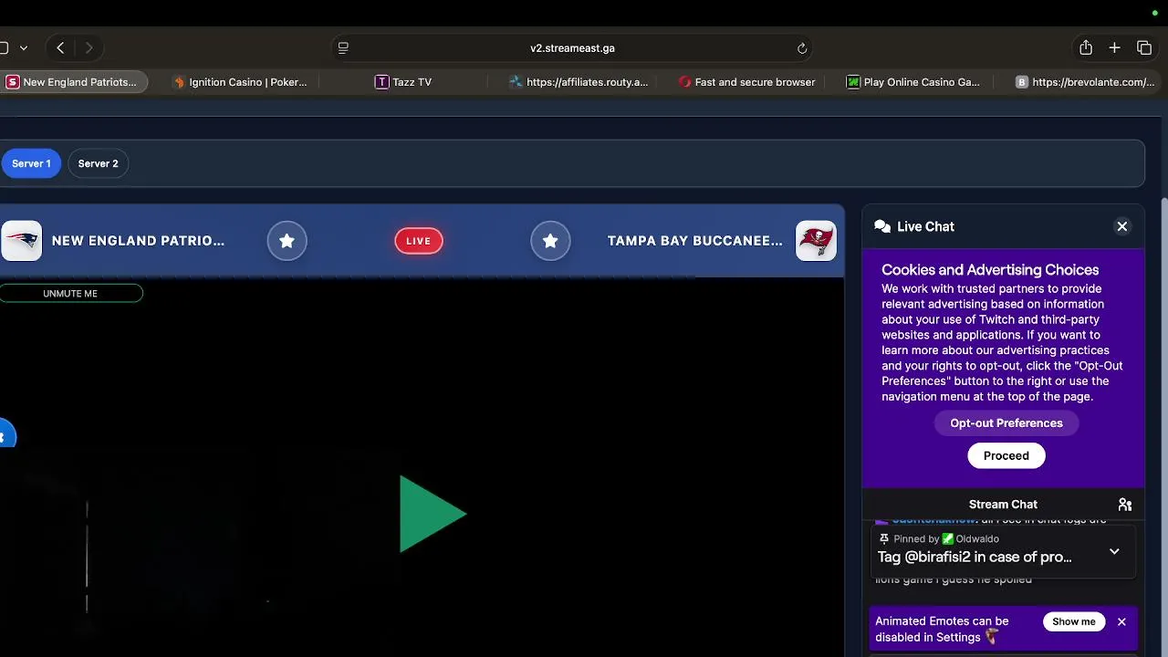
Task: Click the reader/page icon in address bar
Action: [343, 47]
